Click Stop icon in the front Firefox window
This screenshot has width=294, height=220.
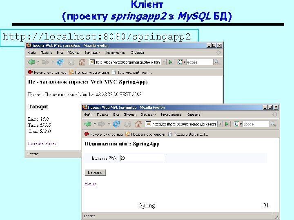click(127, 124)
